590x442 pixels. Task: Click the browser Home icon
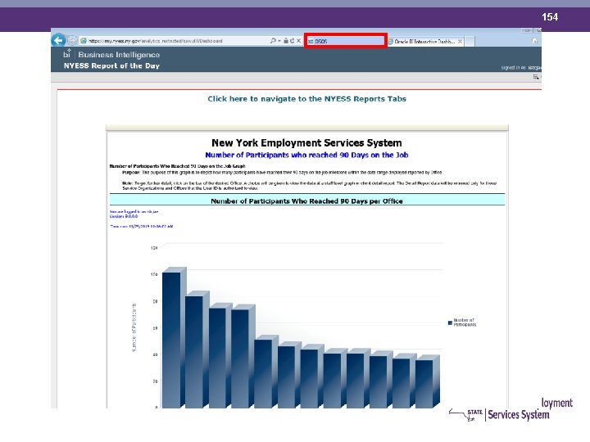click(534, 41)
